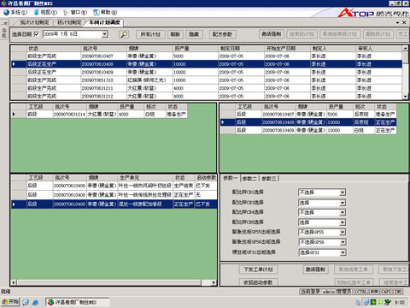Click row indicator arrow of selected top-table row
This screenshot has width=410, height=308.
point(14,64)
